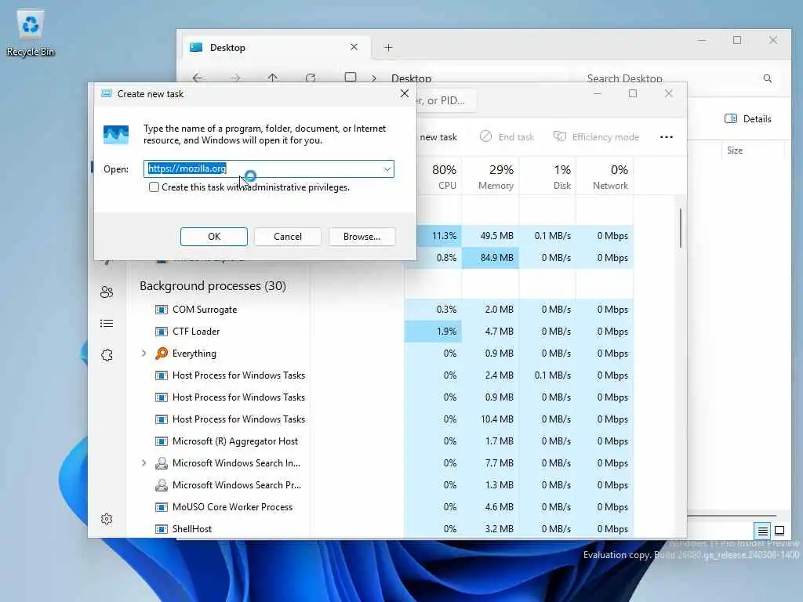This screenshot has width=803, height=602.
Task: Maximize the File Explorer window
Action: tap(737, 40)
